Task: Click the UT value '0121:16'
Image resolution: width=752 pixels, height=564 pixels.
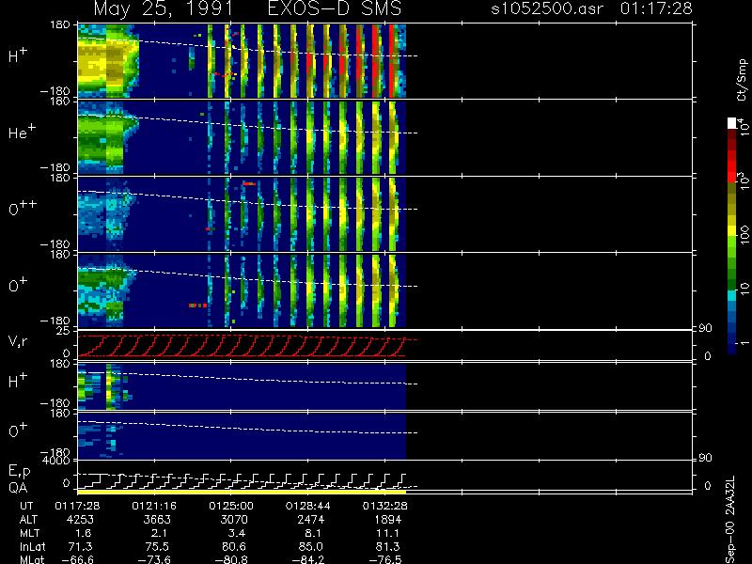Action: pyautogui.click(x=154, y=506)
